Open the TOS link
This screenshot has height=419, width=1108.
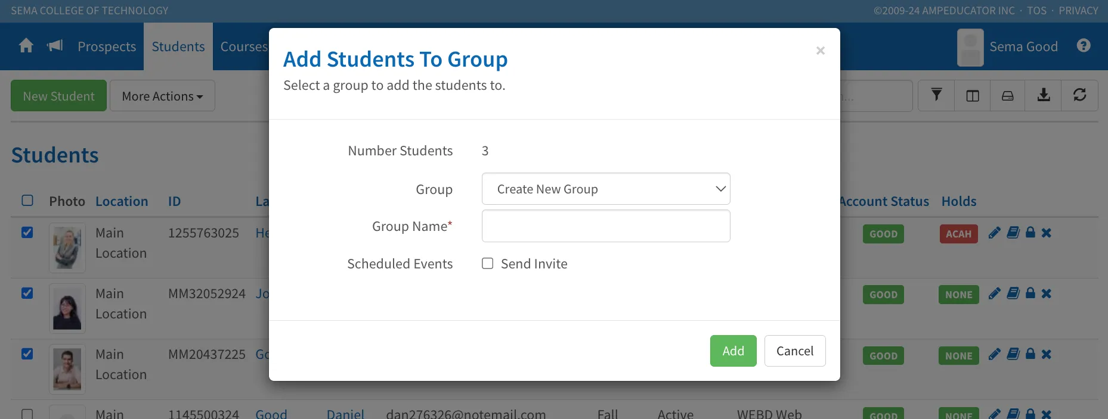click(x=1036, y=11)
